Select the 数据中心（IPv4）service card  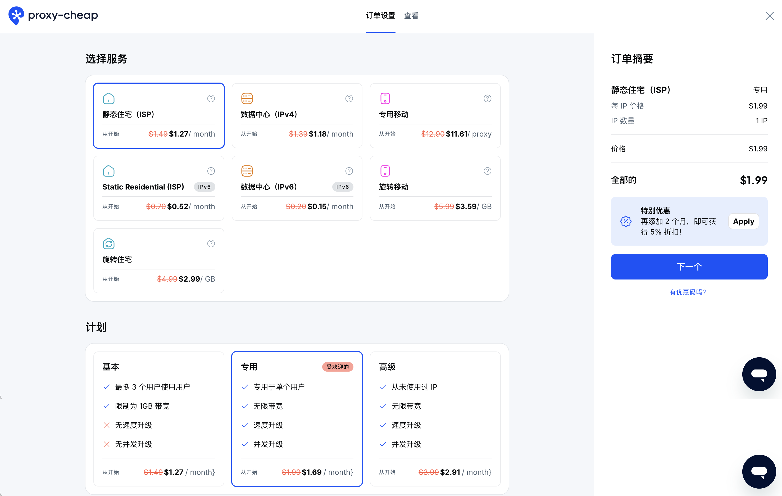click(297, 116)
